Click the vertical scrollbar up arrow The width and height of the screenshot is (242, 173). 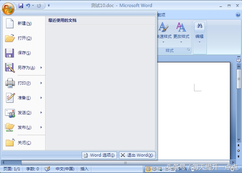pos(239,66)
